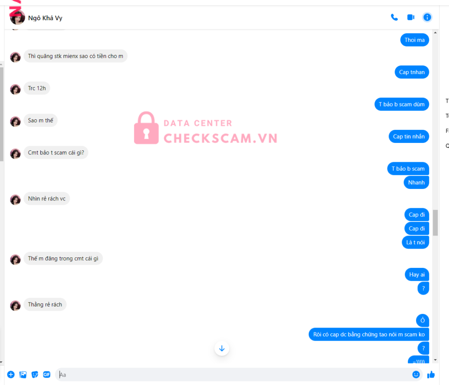Select the sent message 'T bảo b scam dùm'
Screen dimensions: 449x385
tap(402, 104)
